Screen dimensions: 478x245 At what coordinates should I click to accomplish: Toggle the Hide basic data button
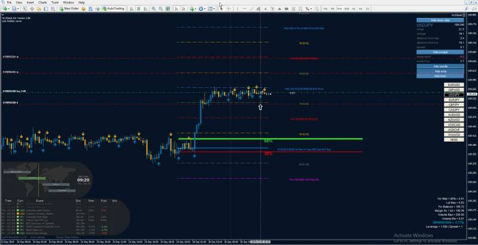click(x=440, y=20)
